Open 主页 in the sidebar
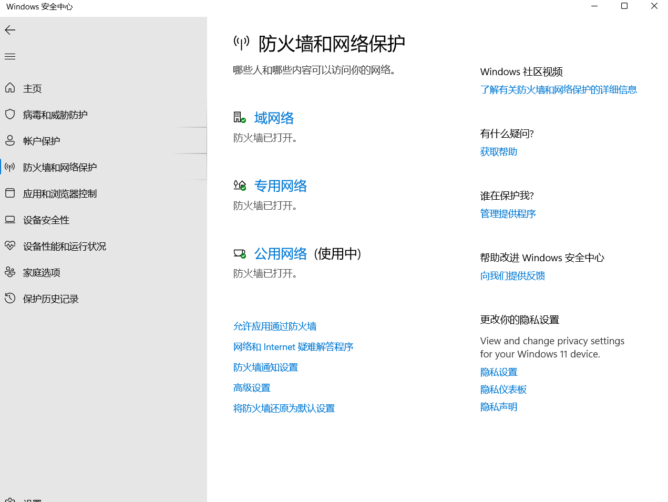Viewport: 668px width, 502px height. [104, 88]
